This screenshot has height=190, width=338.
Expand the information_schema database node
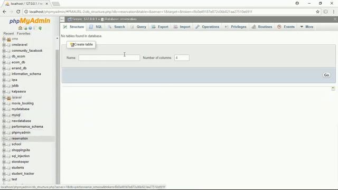tap(4, 74)
